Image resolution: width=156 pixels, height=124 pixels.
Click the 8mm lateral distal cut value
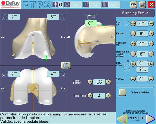(53, 17)
